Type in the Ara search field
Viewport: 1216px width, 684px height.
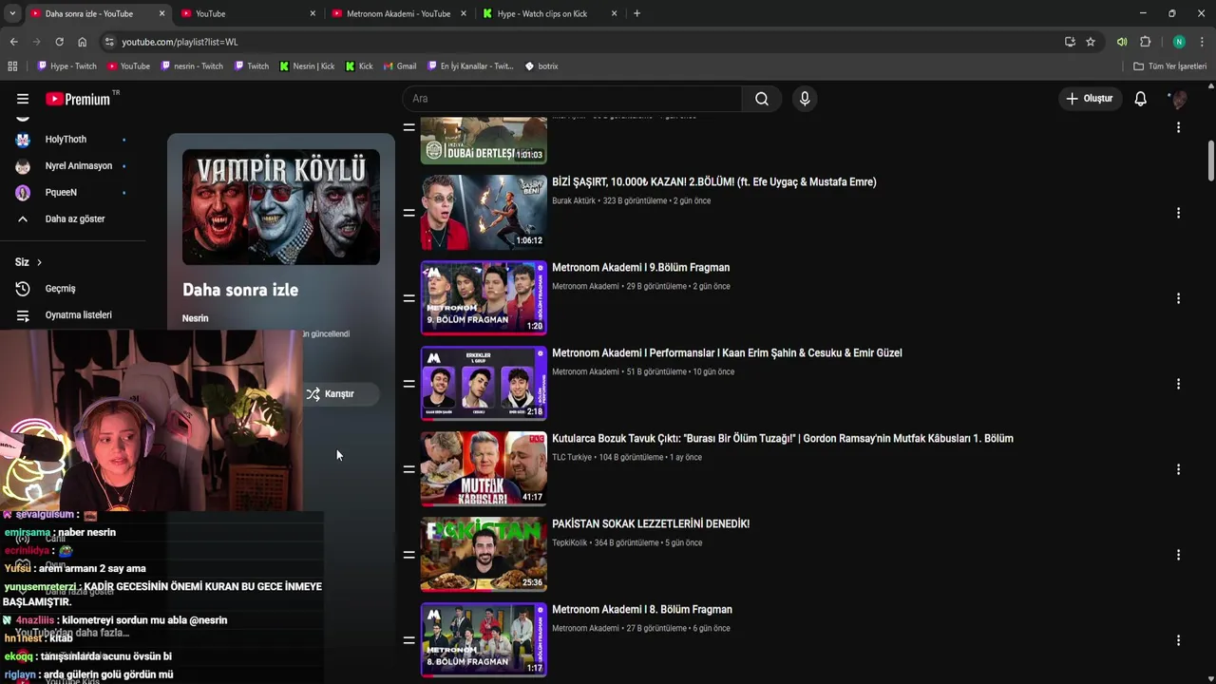572,99
